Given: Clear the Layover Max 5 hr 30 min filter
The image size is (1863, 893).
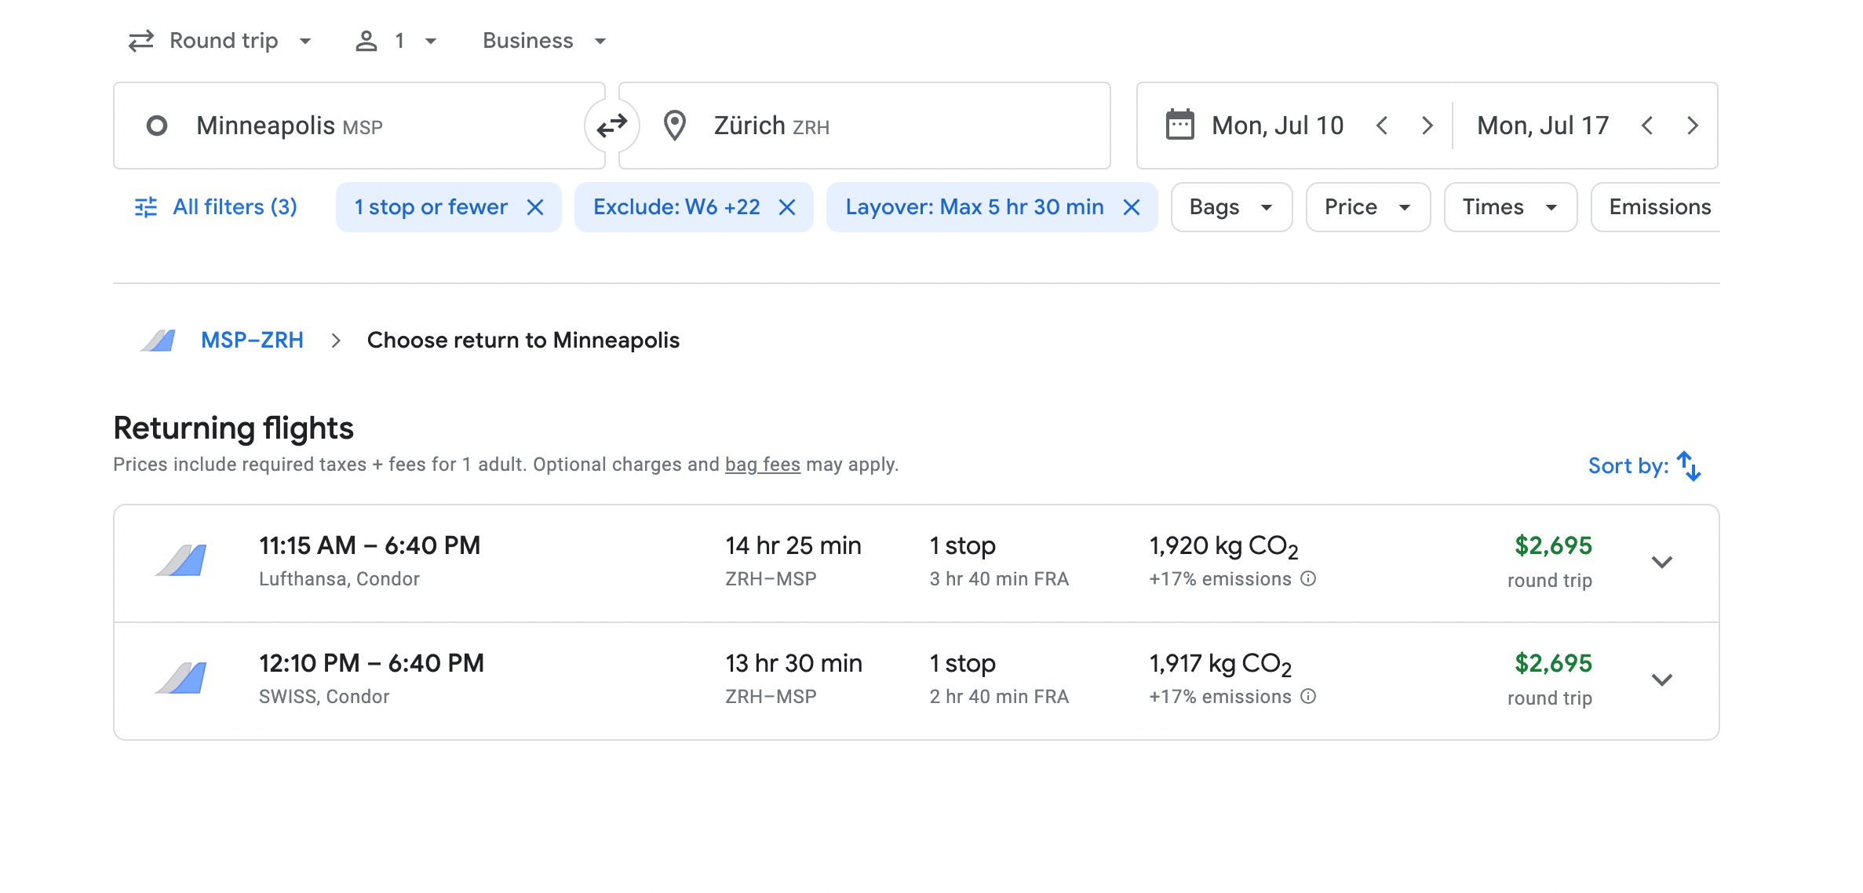Looking at the screenshot, I should pos(1132,207).
